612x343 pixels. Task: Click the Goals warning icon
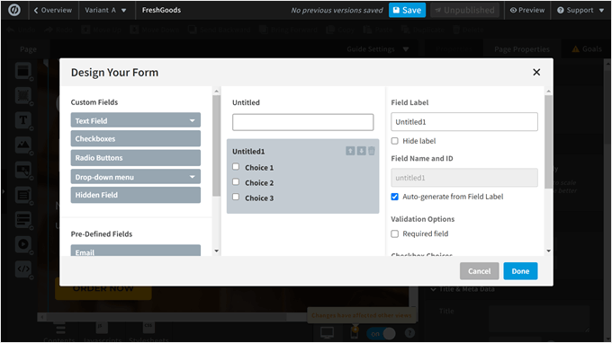[576, 49]
